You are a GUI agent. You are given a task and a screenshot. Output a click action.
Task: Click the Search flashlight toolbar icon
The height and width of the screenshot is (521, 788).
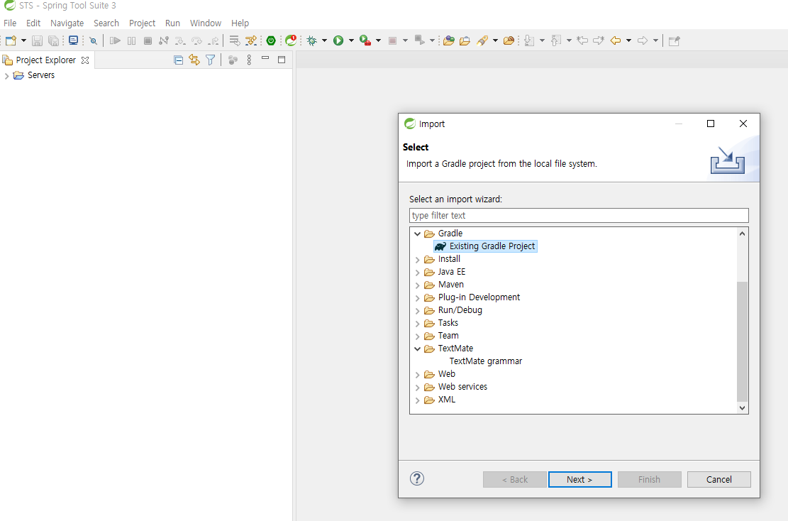coord(482,40)
